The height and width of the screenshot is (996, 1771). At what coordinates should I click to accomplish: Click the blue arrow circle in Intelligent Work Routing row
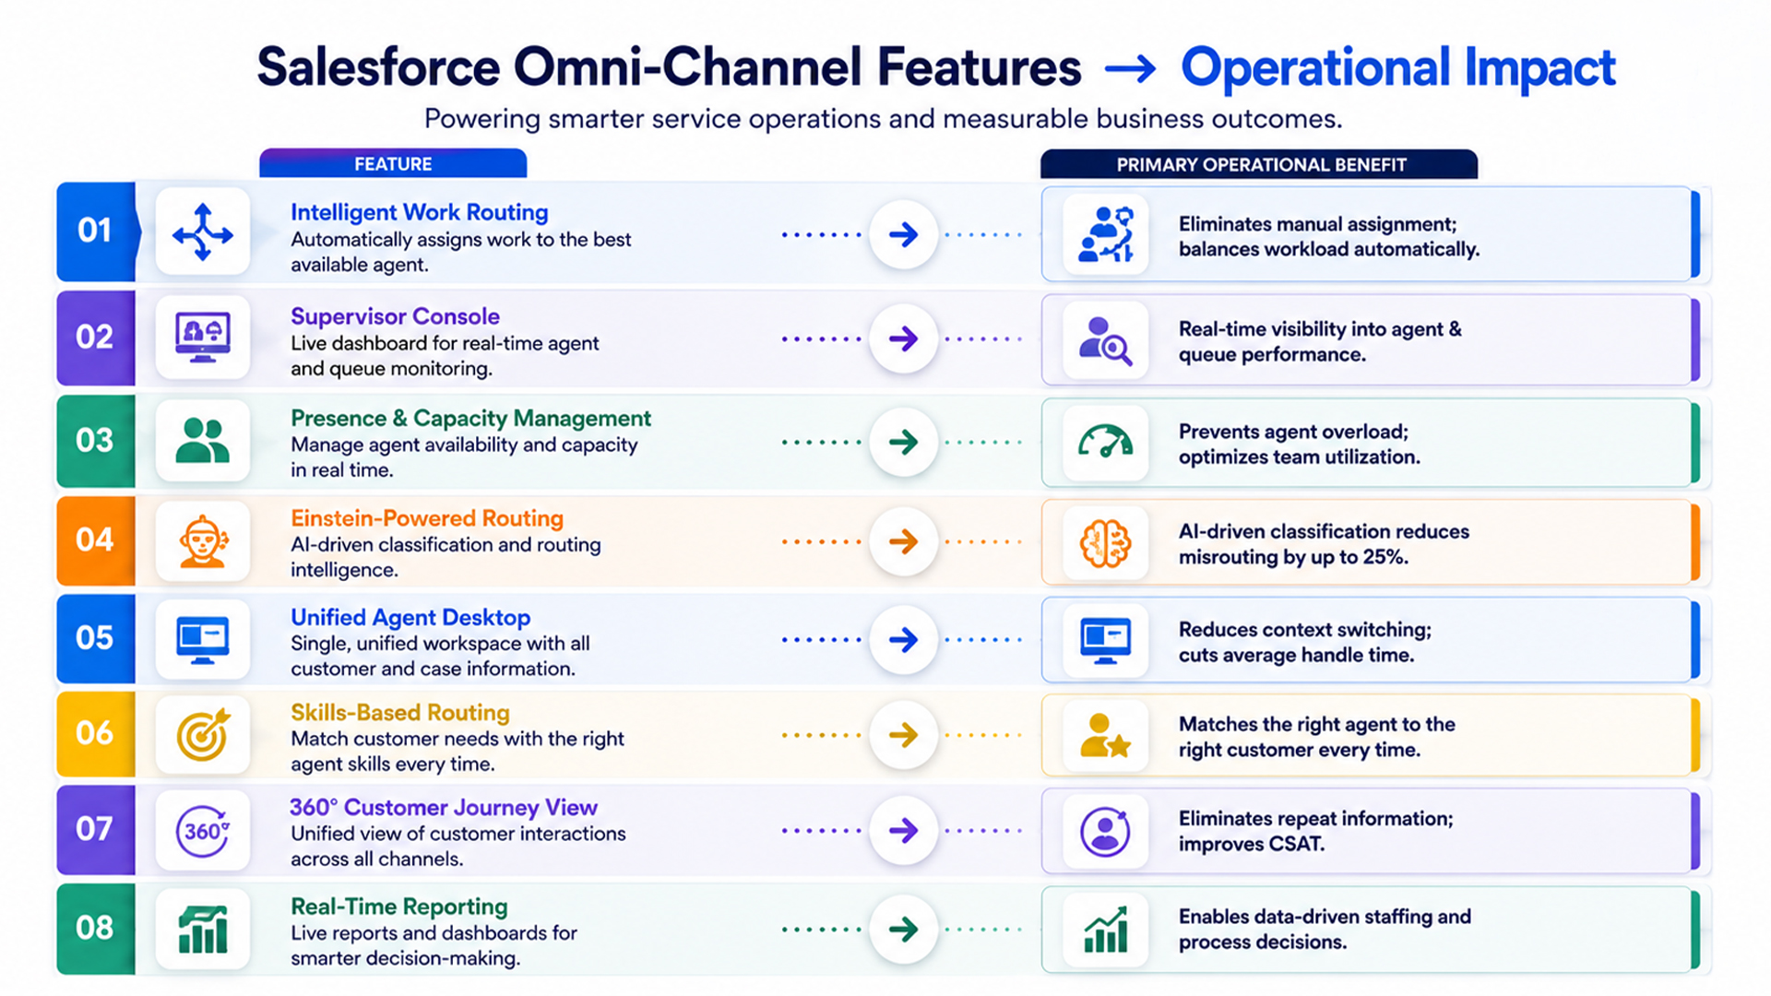[904, 234]
